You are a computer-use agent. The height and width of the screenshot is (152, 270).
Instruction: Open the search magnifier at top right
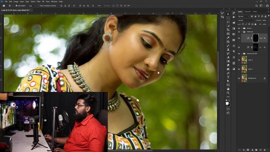tap(256, 5)
